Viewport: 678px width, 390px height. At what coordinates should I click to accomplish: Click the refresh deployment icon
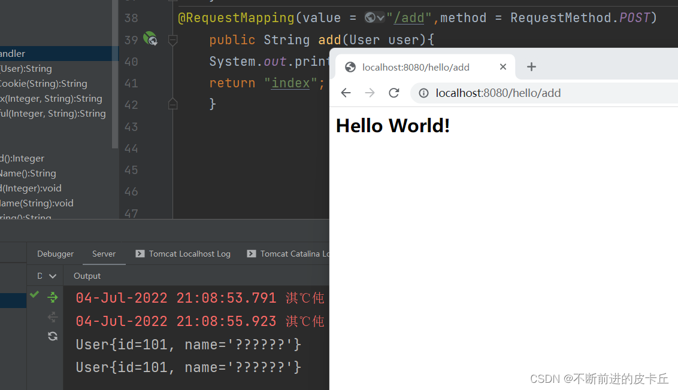[53, 336]
